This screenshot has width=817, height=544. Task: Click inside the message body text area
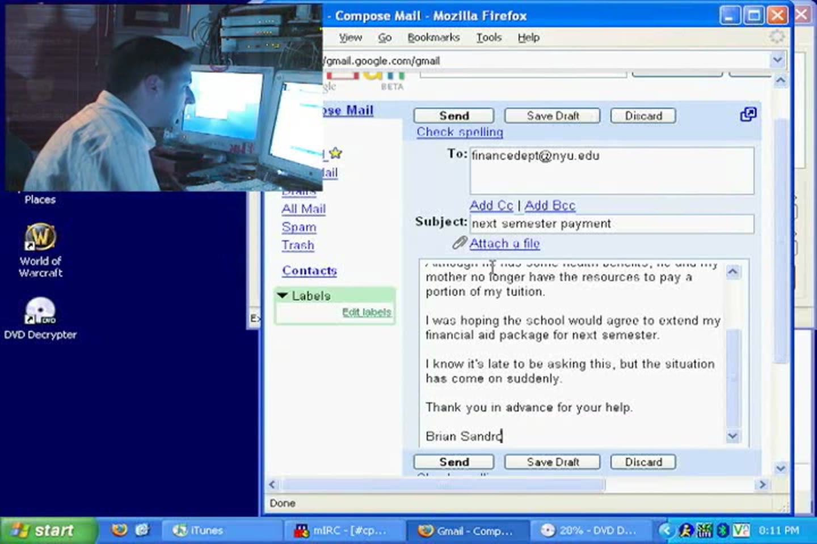click(x=572, y=352)
